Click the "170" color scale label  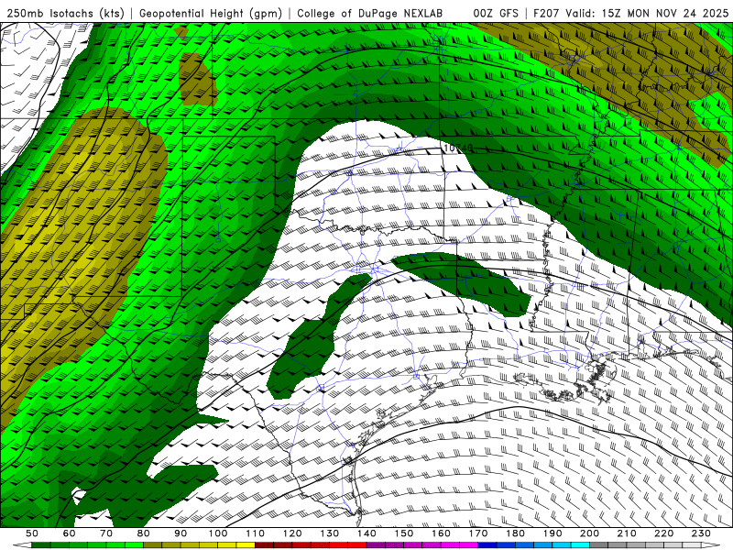point(478,533)
